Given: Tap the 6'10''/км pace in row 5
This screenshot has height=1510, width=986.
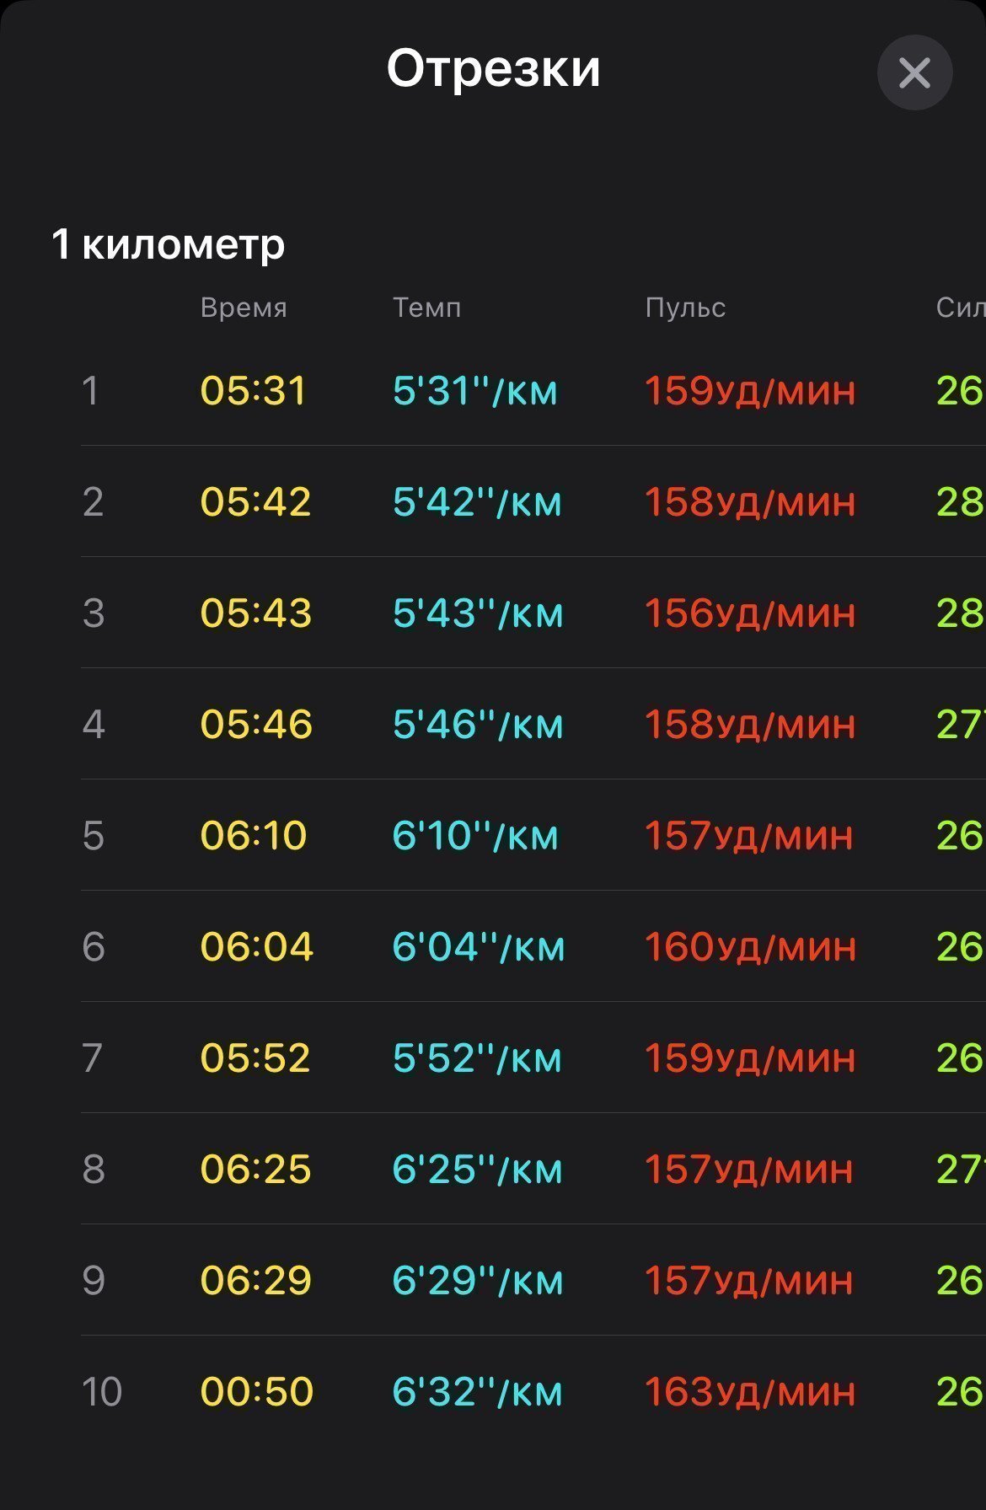Looking at the screenshot, I should 475,836.
